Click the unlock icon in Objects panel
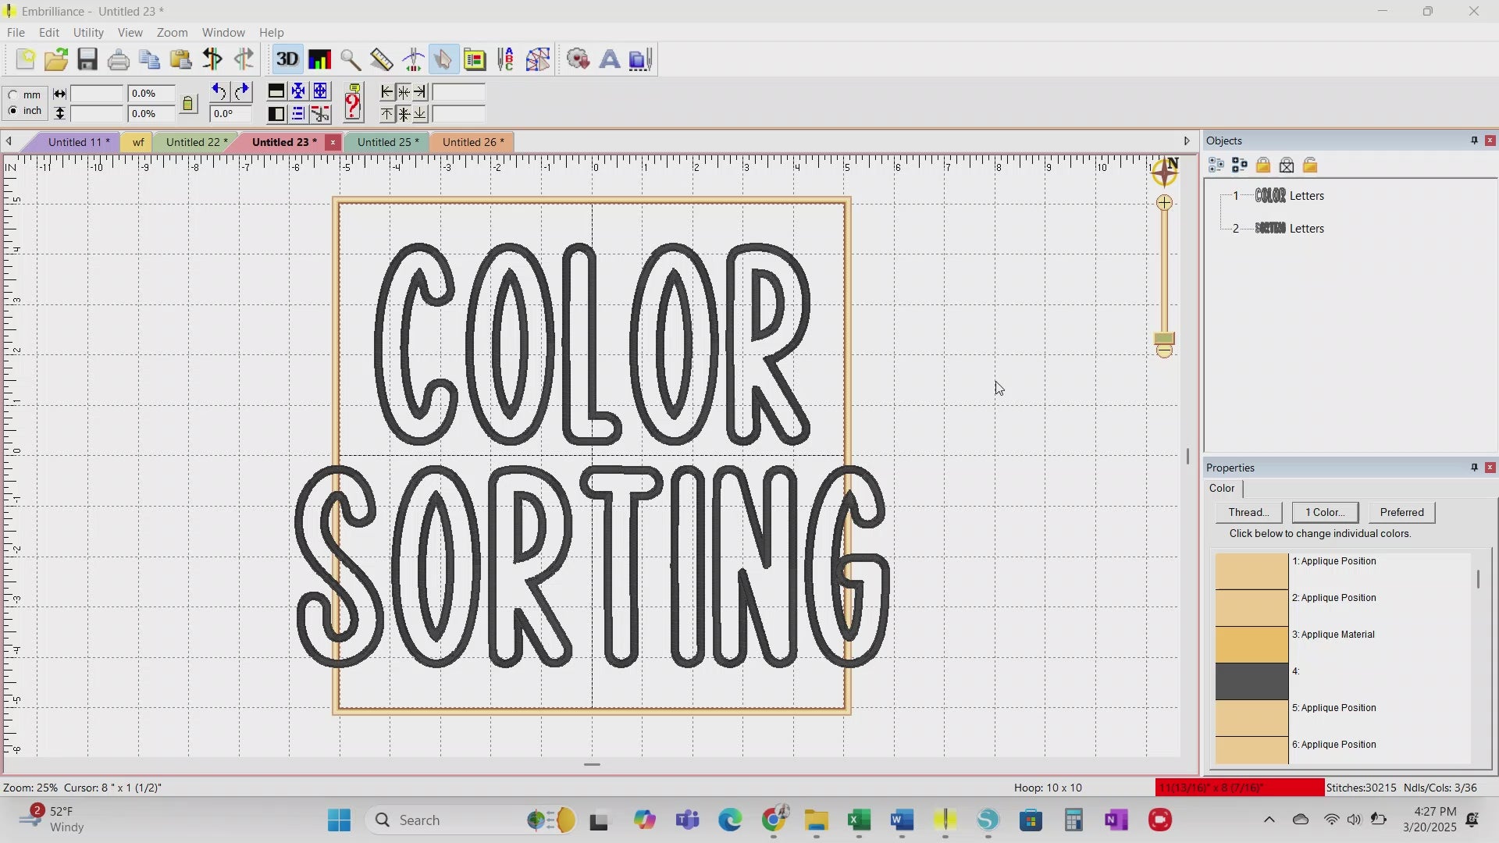1499x843 pixels. tap(1310, 165)
